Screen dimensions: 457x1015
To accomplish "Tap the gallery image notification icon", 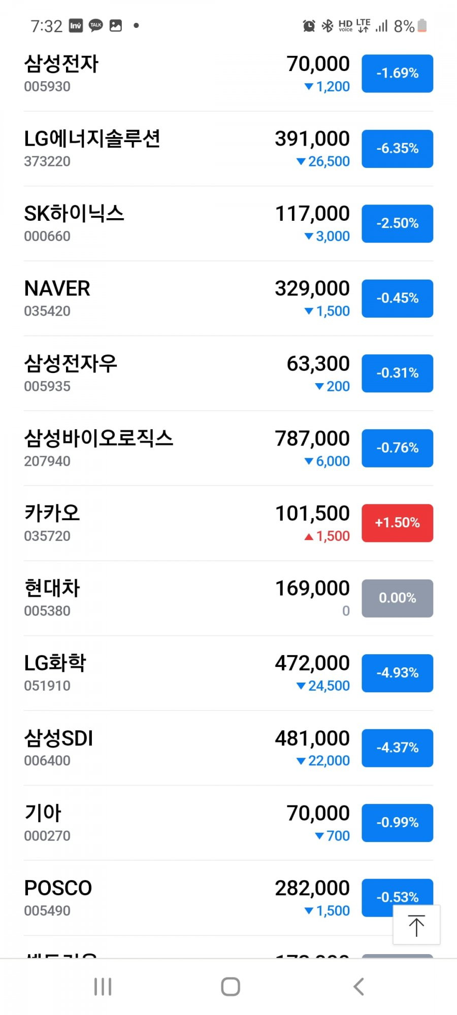I will click(x=116, y=25).
